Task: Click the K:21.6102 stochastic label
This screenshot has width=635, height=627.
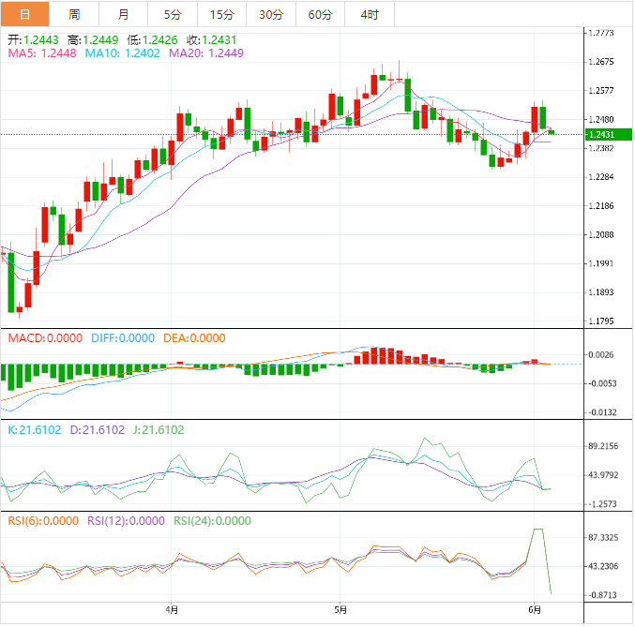Action: tap(35, 430)
